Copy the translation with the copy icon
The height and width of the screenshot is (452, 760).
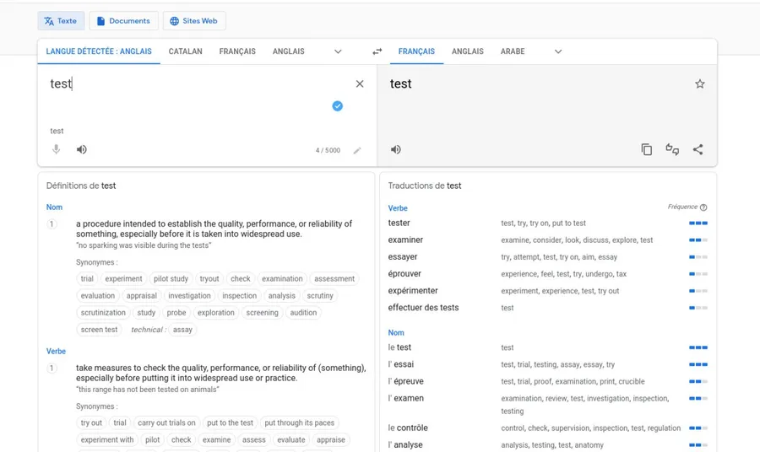pos(647,149)
